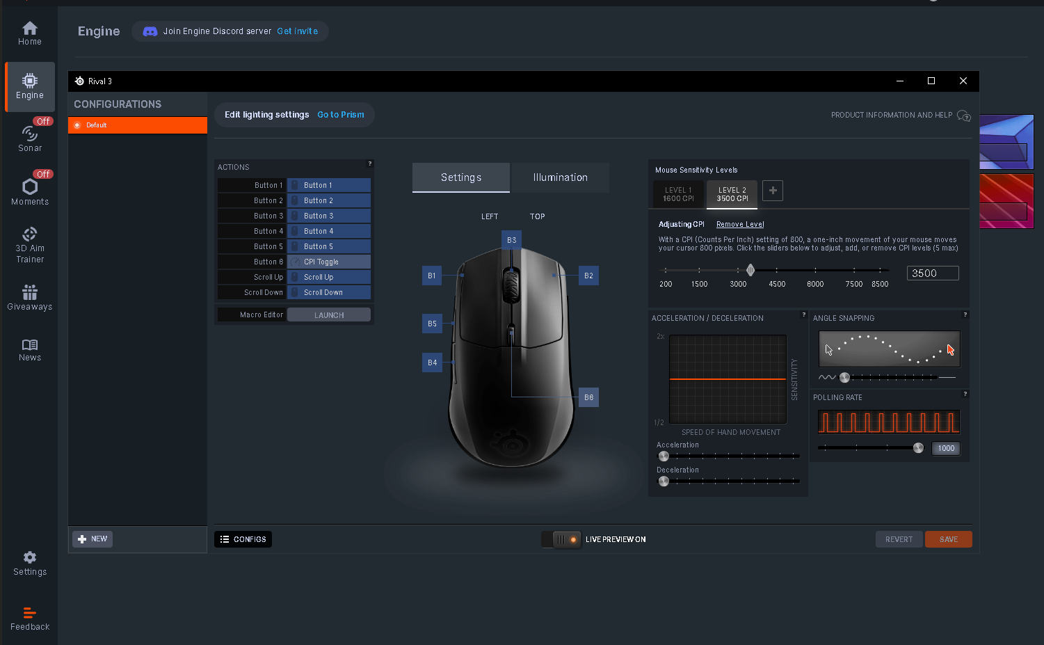Click the B5 button marker on mouse
The height and width of the screenshot is (645, 1044).
(x=432, y=324)
